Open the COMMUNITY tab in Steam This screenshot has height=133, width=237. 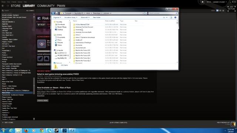pyautogui.click(x=46, y=6)
